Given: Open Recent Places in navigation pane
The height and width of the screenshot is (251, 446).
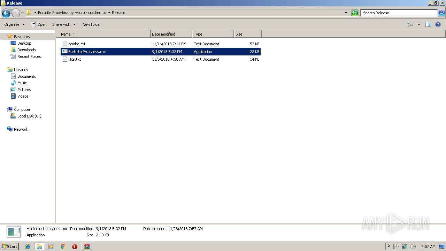Looking at the screenshot, I should click(x=29, y=56).
